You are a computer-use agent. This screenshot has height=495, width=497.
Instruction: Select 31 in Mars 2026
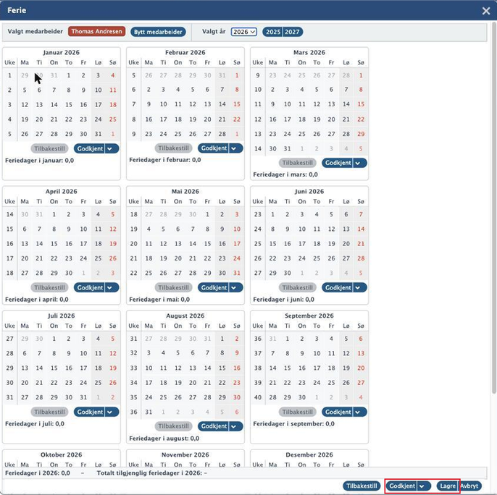287,148
